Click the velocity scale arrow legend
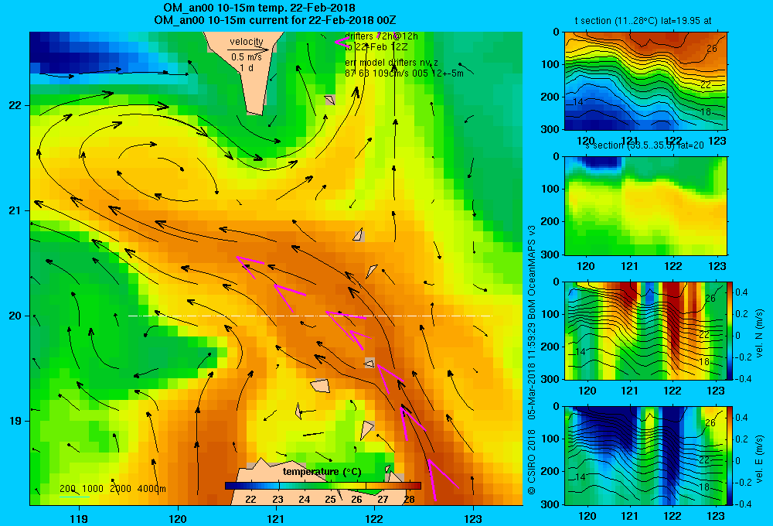Viewport: 773px width, 526px height. (248, 50)
